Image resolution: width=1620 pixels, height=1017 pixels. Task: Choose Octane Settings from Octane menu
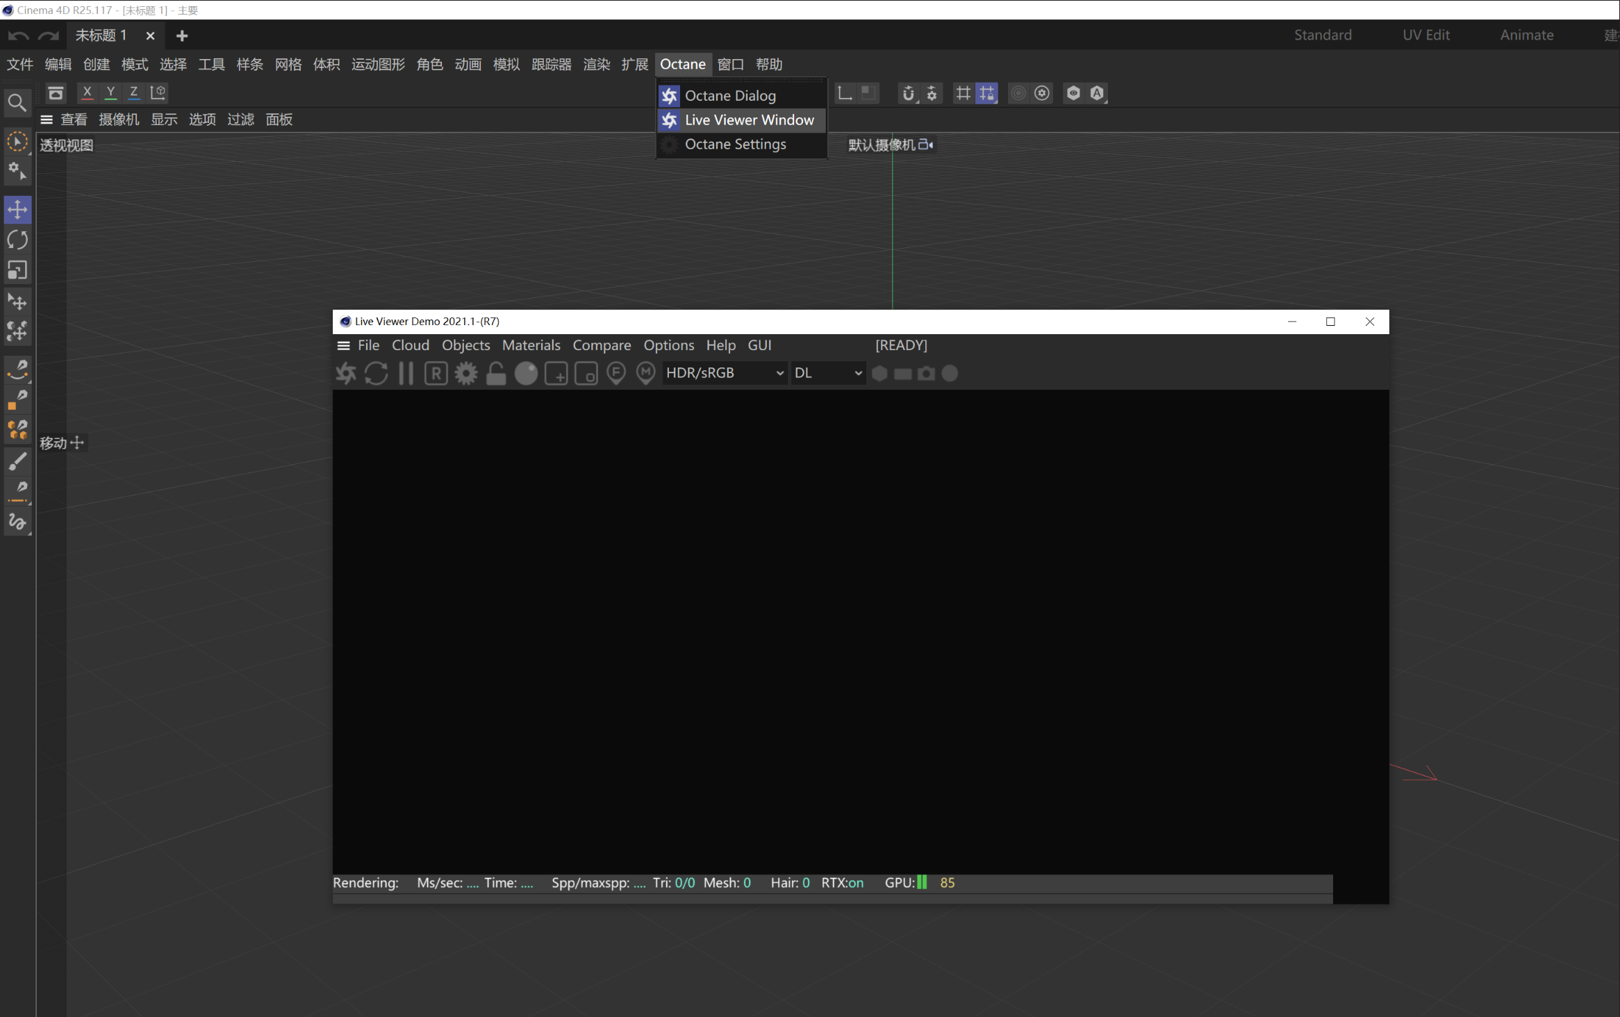[x=735, y=144]
